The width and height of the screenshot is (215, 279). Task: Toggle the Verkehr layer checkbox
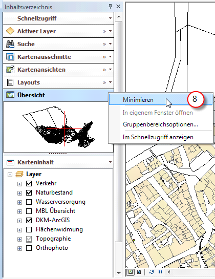point(29,183)
